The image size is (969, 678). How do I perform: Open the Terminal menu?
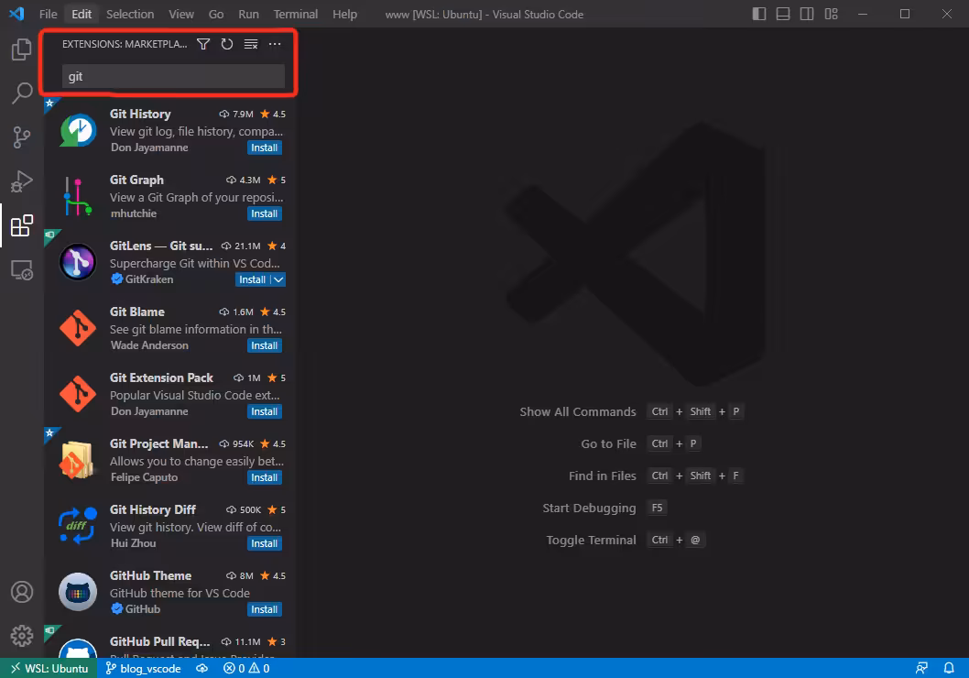[x=296, y=14]
